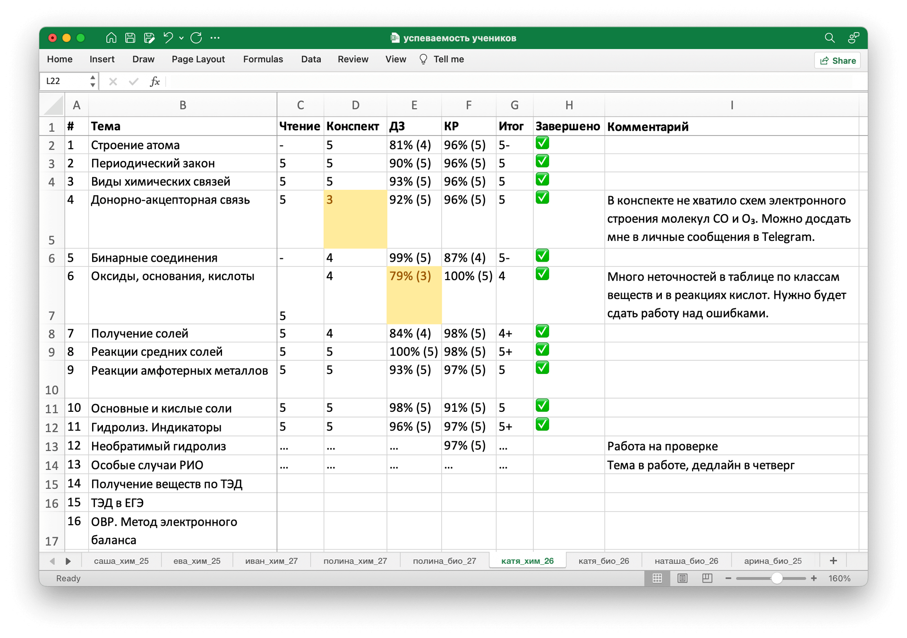Open the more quick-access commands ellipsis

(215, 38)
